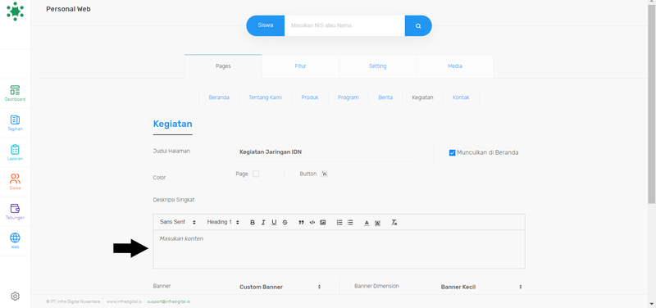This screenshot has height=308, width=656.
Task: Open the Program sub-tab
Action: point(348,97)
